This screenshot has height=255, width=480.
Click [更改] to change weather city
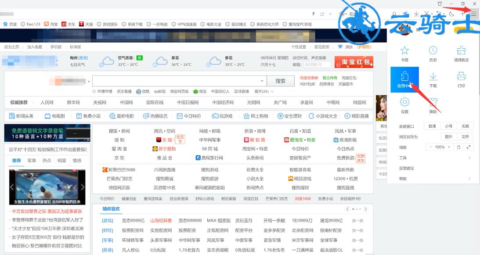point(83,58)
